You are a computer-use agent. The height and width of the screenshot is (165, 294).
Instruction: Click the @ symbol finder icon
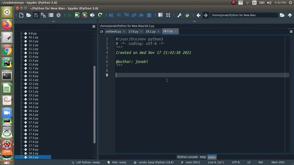[58, 15]
